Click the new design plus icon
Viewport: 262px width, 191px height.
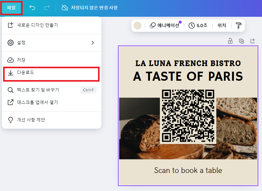[11, 25]
